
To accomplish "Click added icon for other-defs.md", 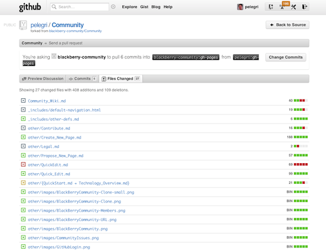I will [23, 119].
